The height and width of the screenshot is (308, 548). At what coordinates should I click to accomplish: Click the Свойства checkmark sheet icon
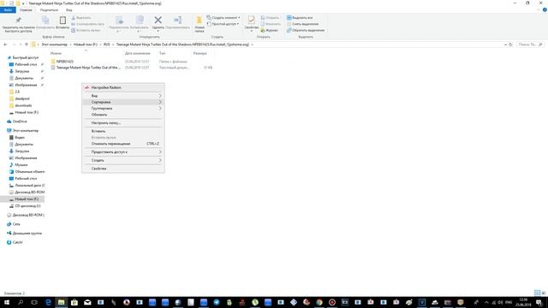[251, 20]
